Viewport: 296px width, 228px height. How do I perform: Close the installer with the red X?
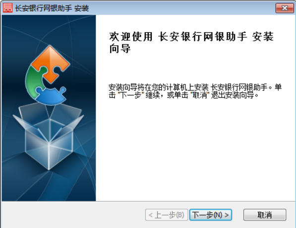click(285, 8)
